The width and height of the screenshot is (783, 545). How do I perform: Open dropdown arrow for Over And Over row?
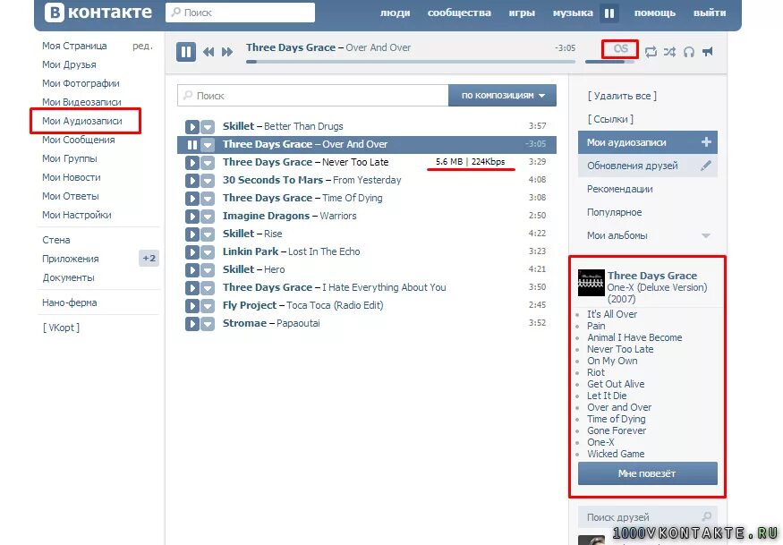pos(208,145)
